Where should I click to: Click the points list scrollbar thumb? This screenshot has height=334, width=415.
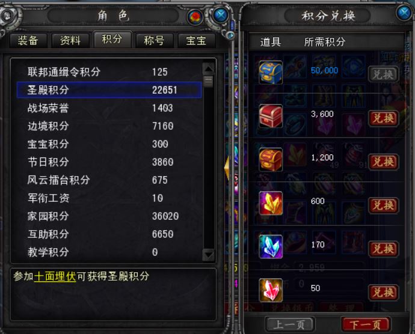pos(209,81)
